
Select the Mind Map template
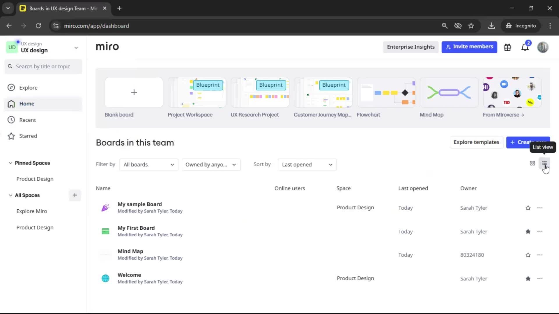pyautogui.click(x=449, y=92)
